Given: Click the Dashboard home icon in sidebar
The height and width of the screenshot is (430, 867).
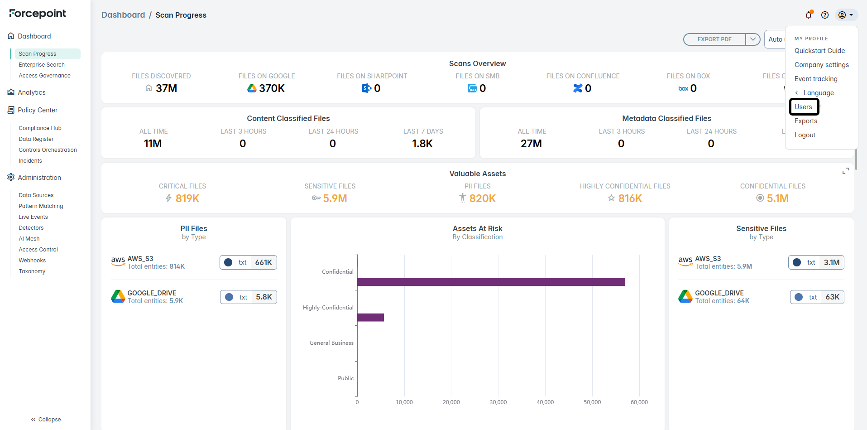Looking at the screenshot, I should (11, 36).
